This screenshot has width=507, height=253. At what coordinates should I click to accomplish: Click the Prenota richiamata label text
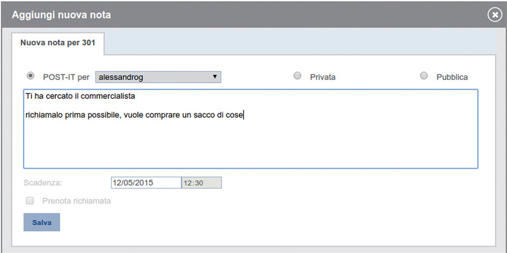pos(77,201)
